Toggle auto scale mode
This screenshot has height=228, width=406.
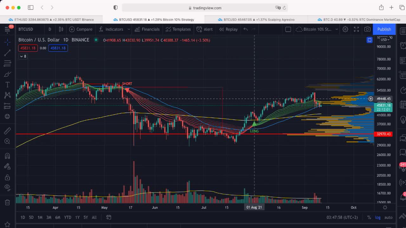pos(388,217)
